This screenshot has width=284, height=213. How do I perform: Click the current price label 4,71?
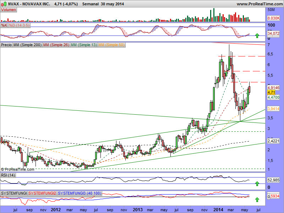[x=271, y=92]
